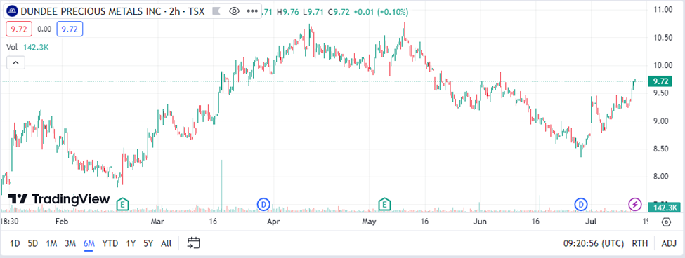Open the go-to-date calendar icon
Screen dimensions: 685x258
click(x=193, y=243)
